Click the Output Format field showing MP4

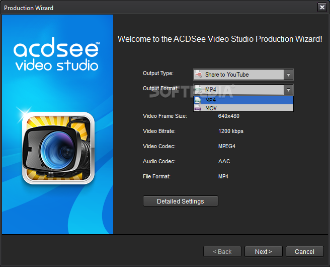pos(243,90)
